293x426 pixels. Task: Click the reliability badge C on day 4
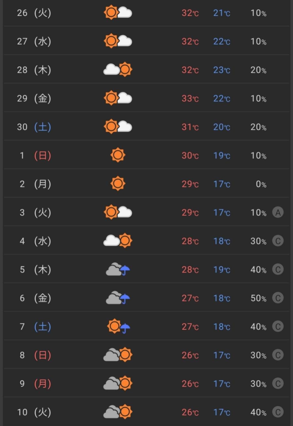pyautogui.click(x=278, y=241)
